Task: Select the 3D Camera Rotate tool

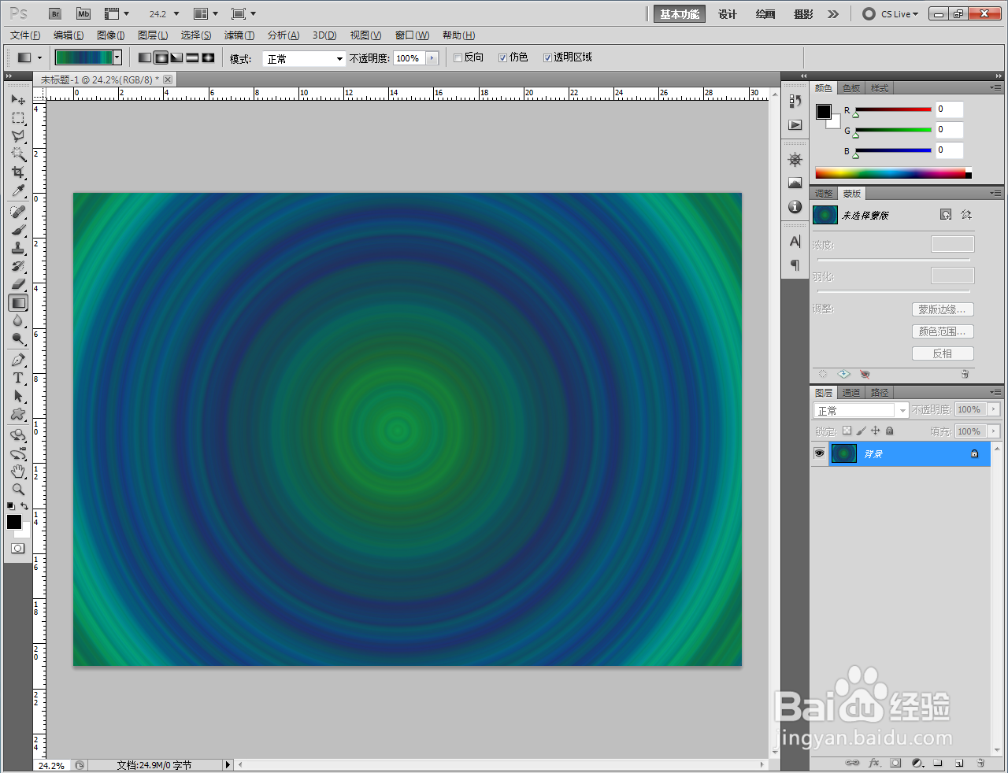Action: click(x=18, y=454)
